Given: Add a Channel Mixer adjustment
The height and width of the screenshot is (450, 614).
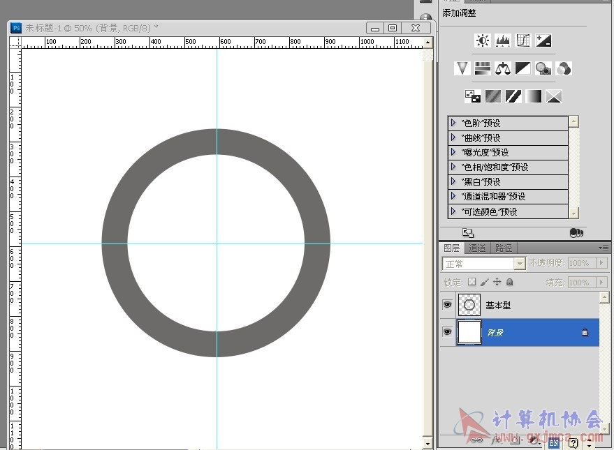Looking at the screenshot, I should pyautogui.click(x=564, y=68).
